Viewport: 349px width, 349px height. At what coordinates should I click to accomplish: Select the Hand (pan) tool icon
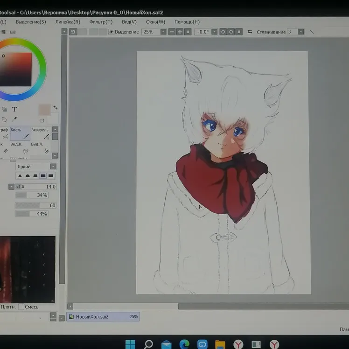coord(4,119)
